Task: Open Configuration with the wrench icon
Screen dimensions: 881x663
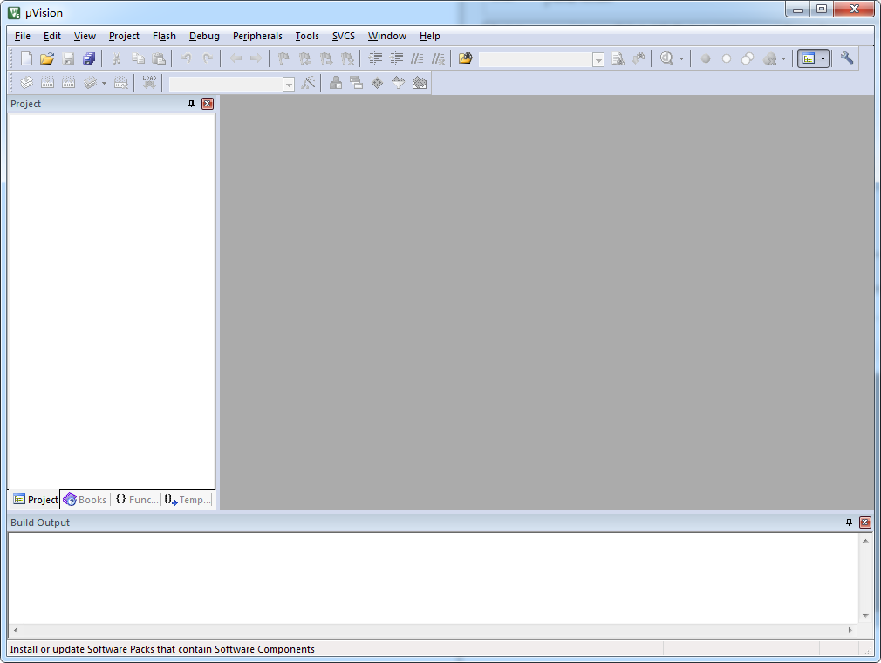Action: pyautogui.click(x=847, y=58)
